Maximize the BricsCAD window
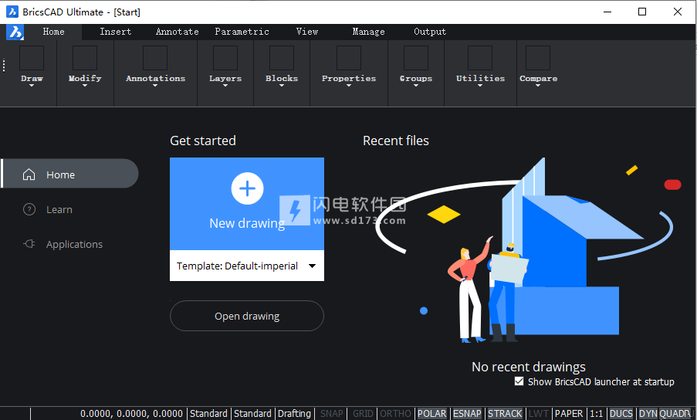Screen dimensions: 697x420 click(642, 12)
